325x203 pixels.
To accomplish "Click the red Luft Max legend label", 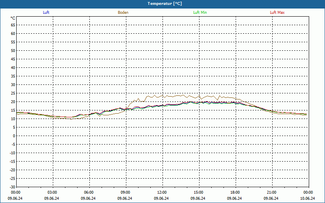I will (277, 13).
